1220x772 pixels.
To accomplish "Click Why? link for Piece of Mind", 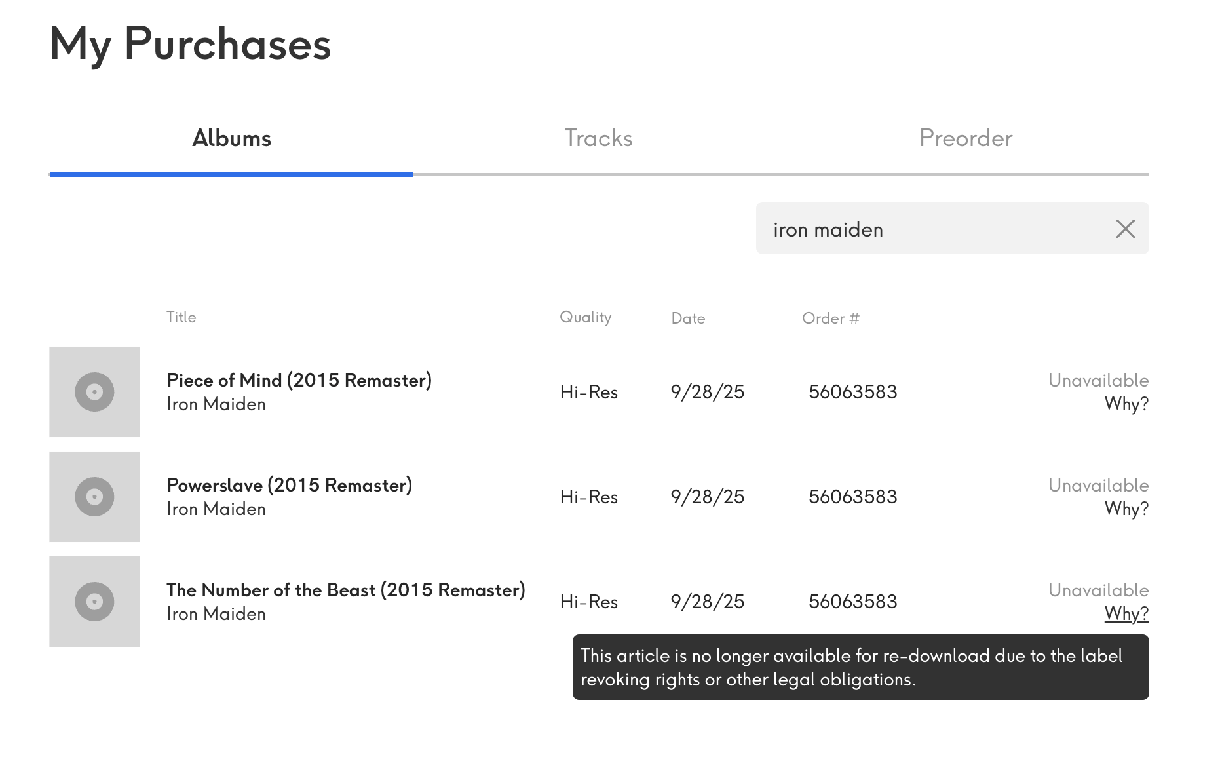I will tap(1126, 404).
